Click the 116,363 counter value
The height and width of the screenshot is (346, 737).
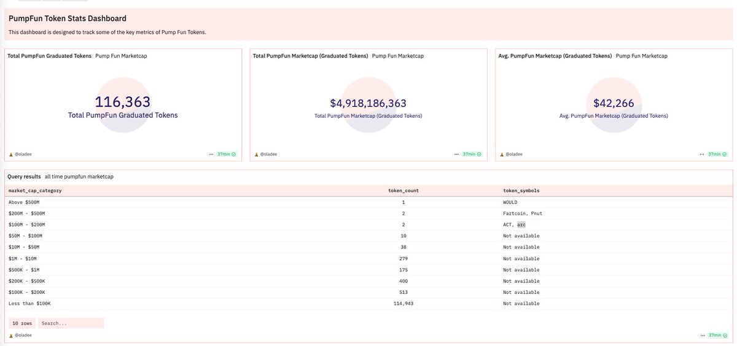pyautogui.click(x=123, y=102)
